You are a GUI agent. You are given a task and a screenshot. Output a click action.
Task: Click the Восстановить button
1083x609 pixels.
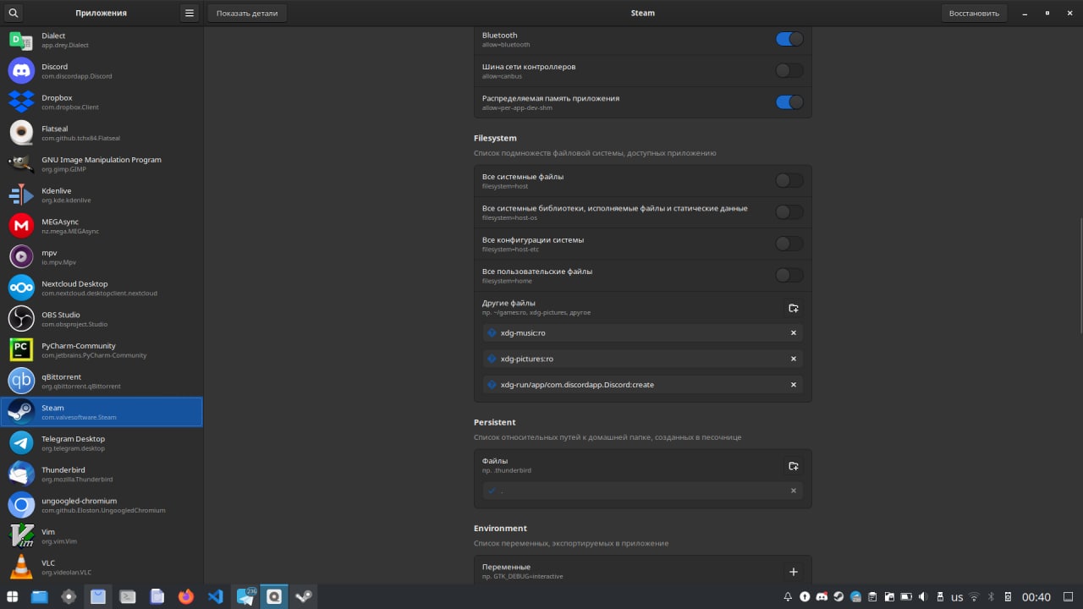click(974, 13)
